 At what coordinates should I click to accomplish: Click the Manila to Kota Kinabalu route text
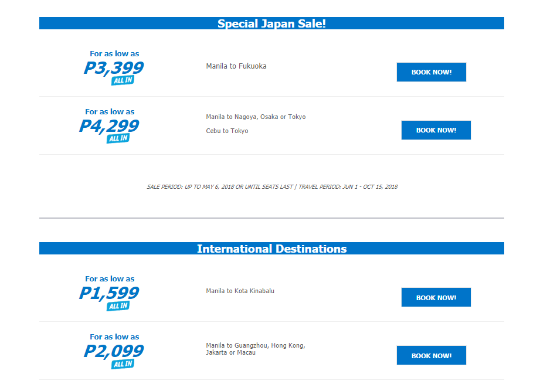240,291
